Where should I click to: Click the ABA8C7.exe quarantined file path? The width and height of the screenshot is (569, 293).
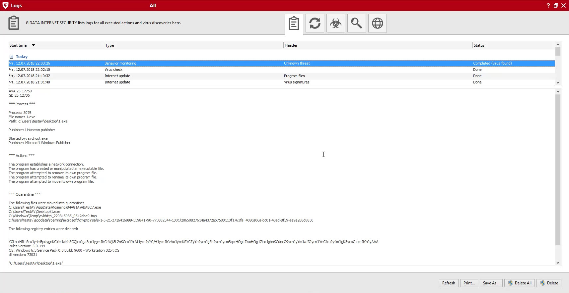pos(55,207)
